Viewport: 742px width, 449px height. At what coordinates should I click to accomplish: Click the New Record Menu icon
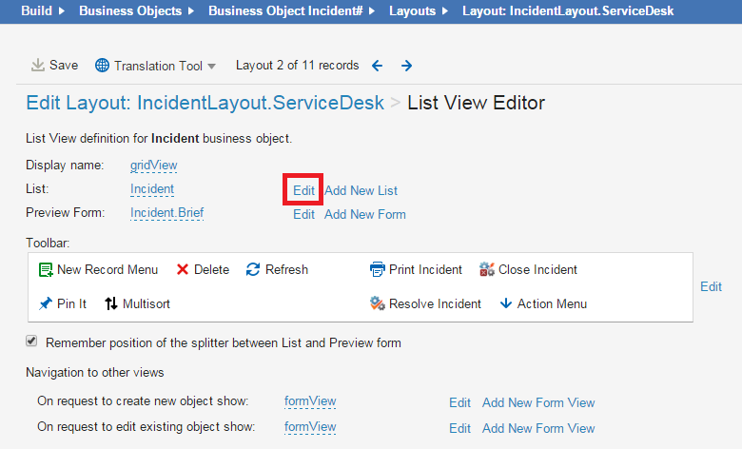click(46, 270)
